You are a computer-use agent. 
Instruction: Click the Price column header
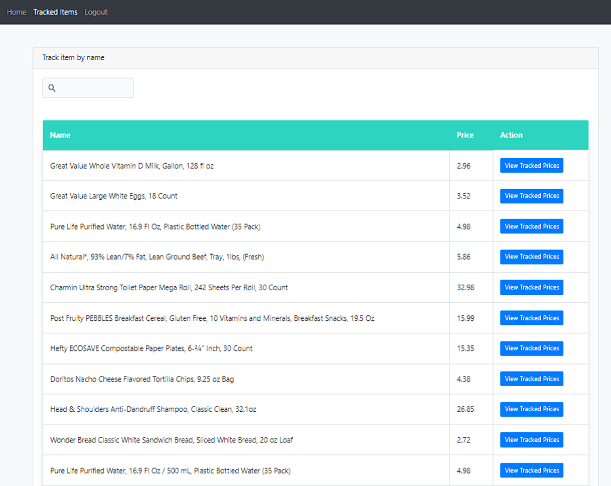coord(465,135)
